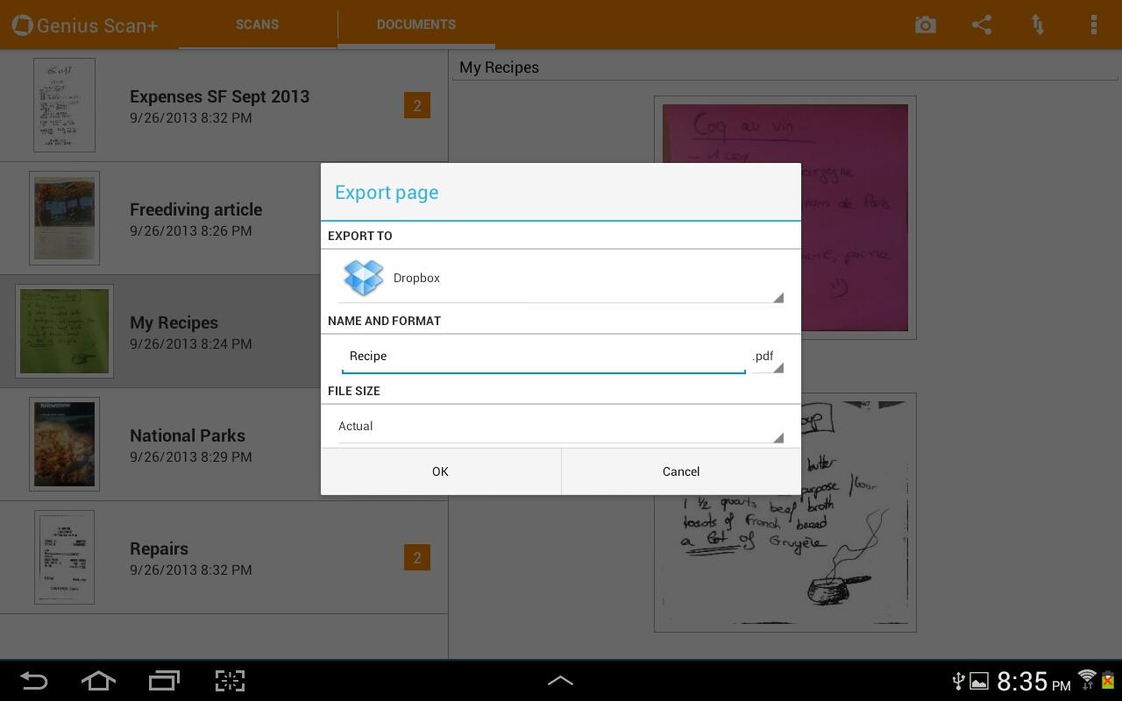Tap the up-down sort arrows icon

1038,25
